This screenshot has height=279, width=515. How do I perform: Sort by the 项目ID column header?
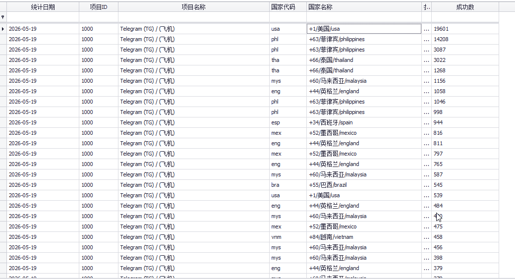[x=99, y=7]
